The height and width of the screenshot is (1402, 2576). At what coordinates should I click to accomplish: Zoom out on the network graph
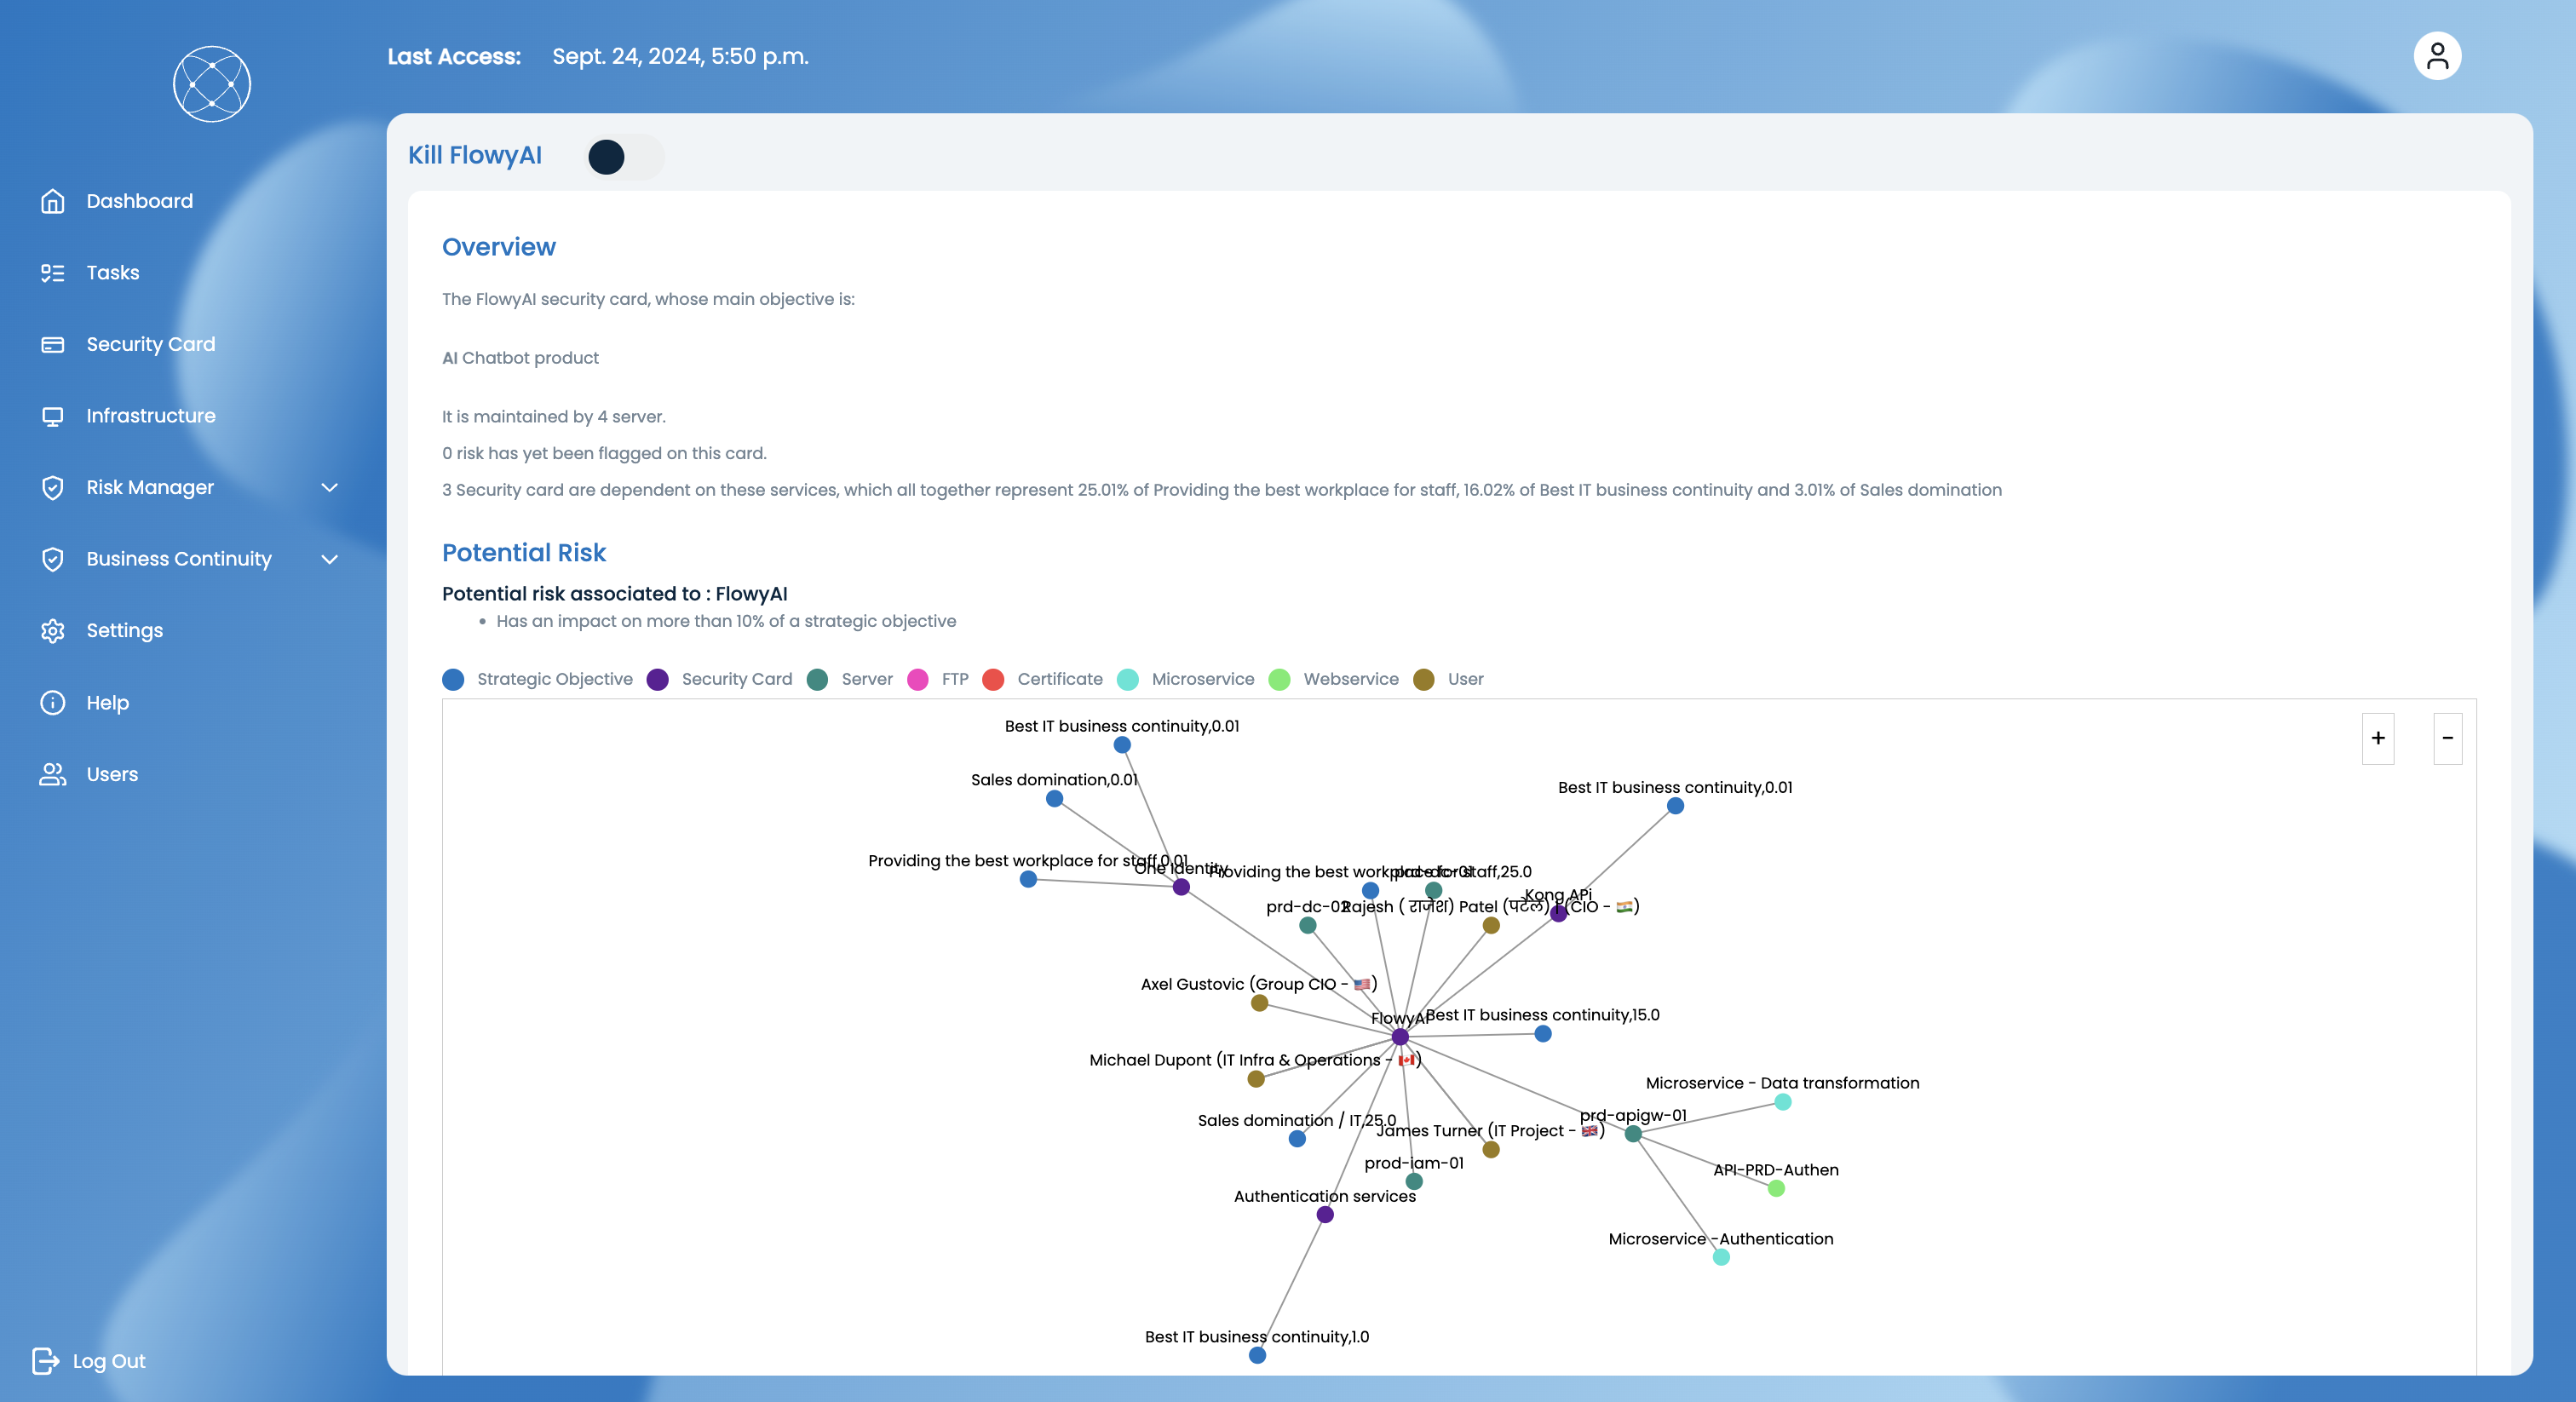pos(2448,739)
